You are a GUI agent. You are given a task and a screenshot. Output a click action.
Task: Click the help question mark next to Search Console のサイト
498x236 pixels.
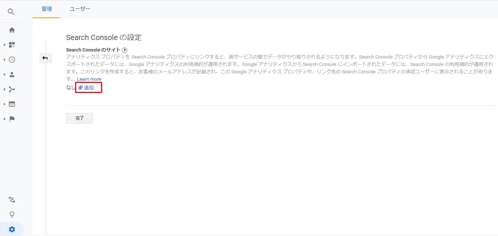click(x=125, y=50)
